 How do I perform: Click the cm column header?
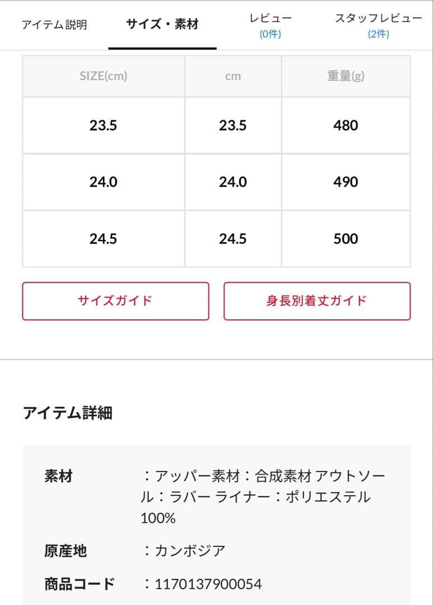tap(233, 76)
